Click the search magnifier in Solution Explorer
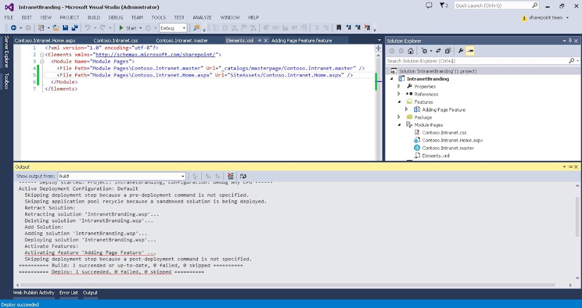 point(571,61)
